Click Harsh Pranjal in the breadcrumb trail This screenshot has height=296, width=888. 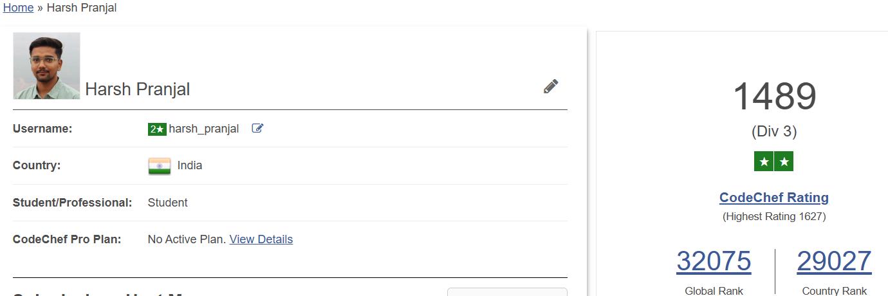81,8
